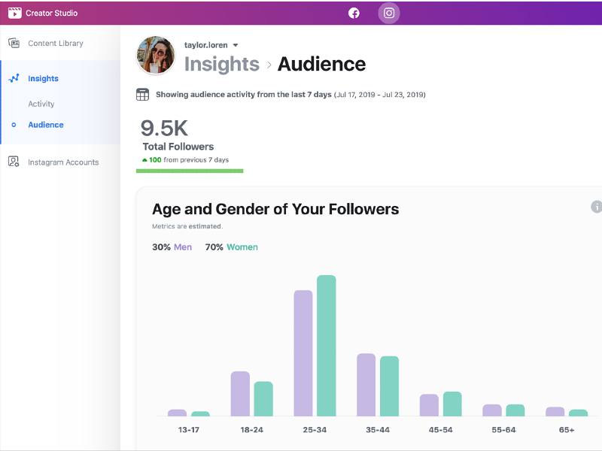Click the Audience bullet marker in sidebar
602x451 pixels.
coord(14,125)
